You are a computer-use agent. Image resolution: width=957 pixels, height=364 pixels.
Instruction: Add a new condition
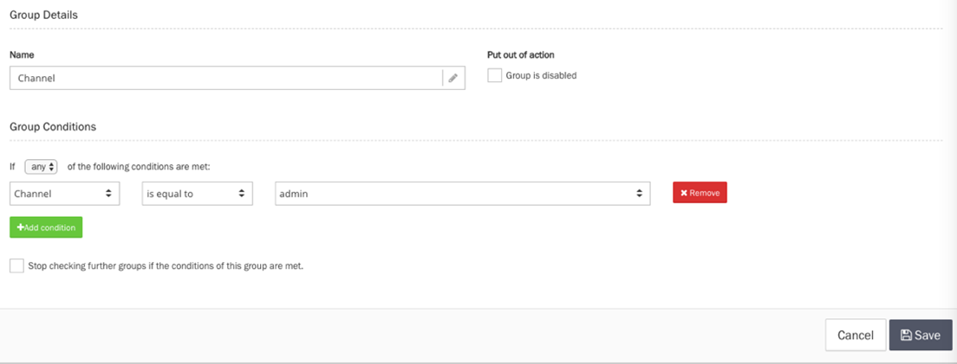[46, 227]
